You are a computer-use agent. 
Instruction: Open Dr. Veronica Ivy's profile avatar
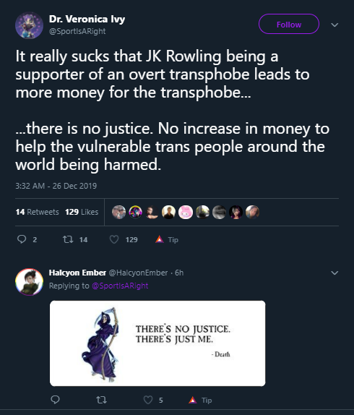pyautogui.click(x=30, y=25)
